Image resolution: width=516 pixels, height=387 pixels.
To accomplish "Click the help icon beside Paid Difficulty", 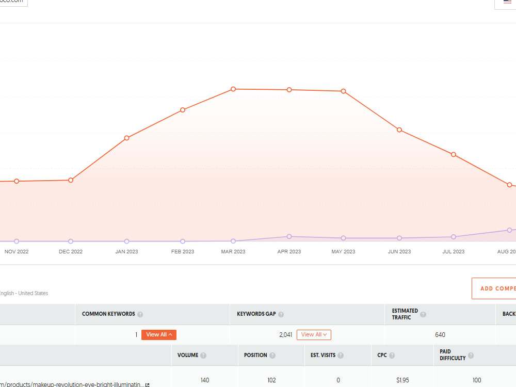I will 471,356.
